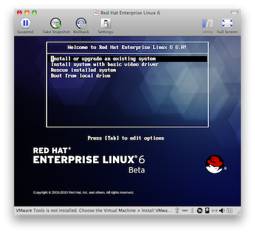Screen dimensions: 255x234
Task: Suspend the virtual machine
Action: pyautogui.click(x=25, y=26)
